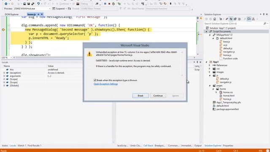This screenshot has width=270, height=152.
Task: Expand the arguments row in Locals
Action: coord(4,76)
